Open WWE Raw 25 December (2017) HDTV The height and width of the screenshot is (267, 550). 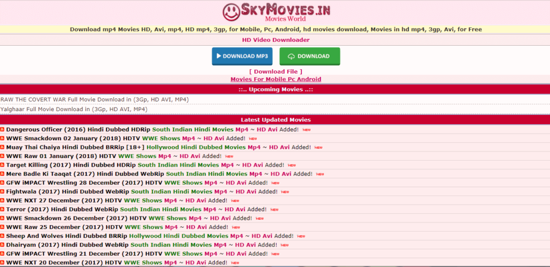pos(64,227)
